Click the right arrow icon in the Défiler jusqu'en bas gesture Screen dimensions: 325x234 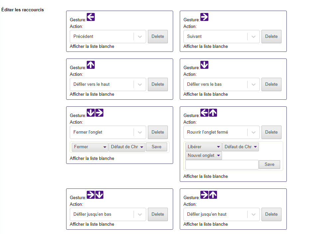point(91,195)
